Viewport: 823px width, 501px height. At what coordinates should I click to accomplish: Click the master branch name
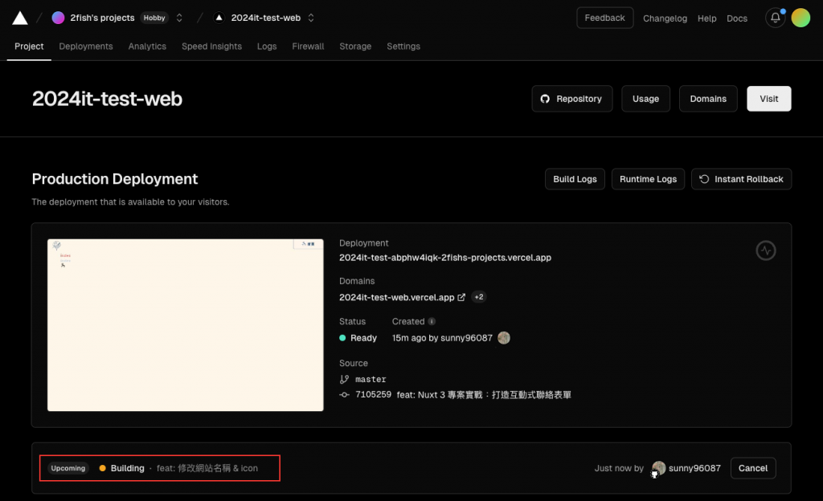pyautogui.click(x=371, y=379)
